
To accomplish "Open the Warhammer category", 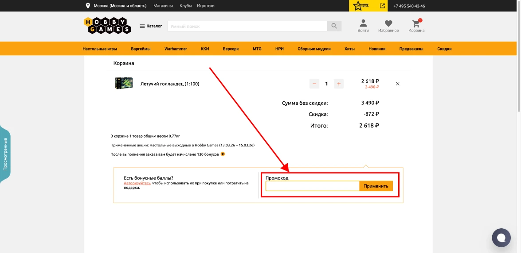I will pyautogui.click(x=176, y=49).
